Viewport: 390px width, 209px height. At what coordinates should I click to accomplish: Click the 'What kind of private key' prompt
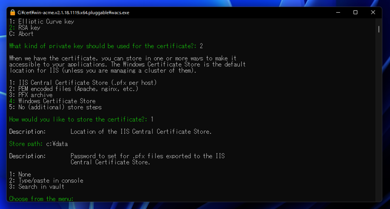[x=106, y=46]
